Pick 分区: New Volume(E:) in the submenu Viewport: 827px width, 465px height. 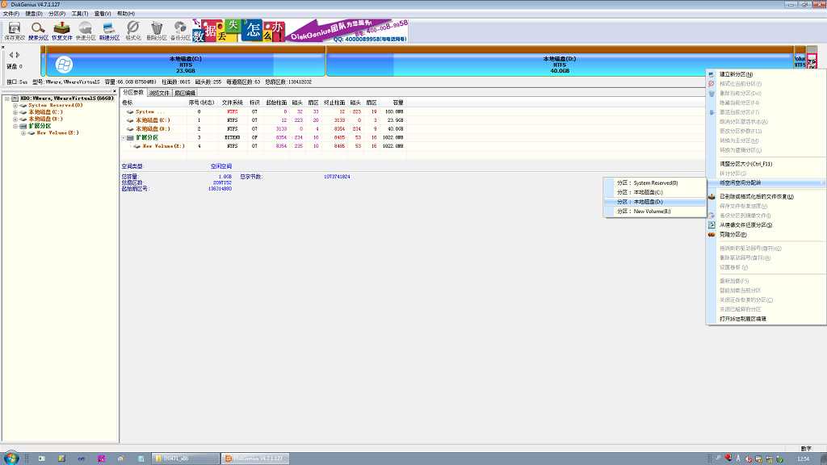click(x=654, y=212)
